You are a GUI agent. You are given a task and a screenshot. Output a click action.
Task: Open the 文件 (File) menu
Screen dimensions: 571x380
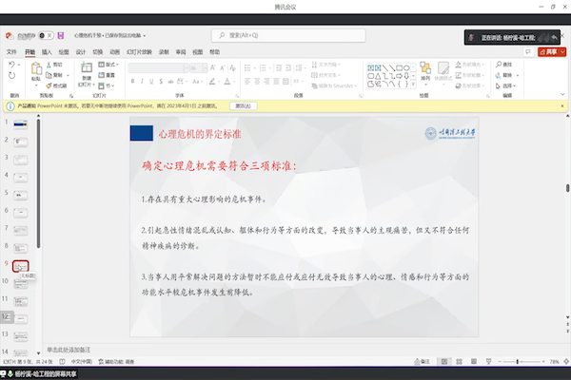click(x=11, y=51)
